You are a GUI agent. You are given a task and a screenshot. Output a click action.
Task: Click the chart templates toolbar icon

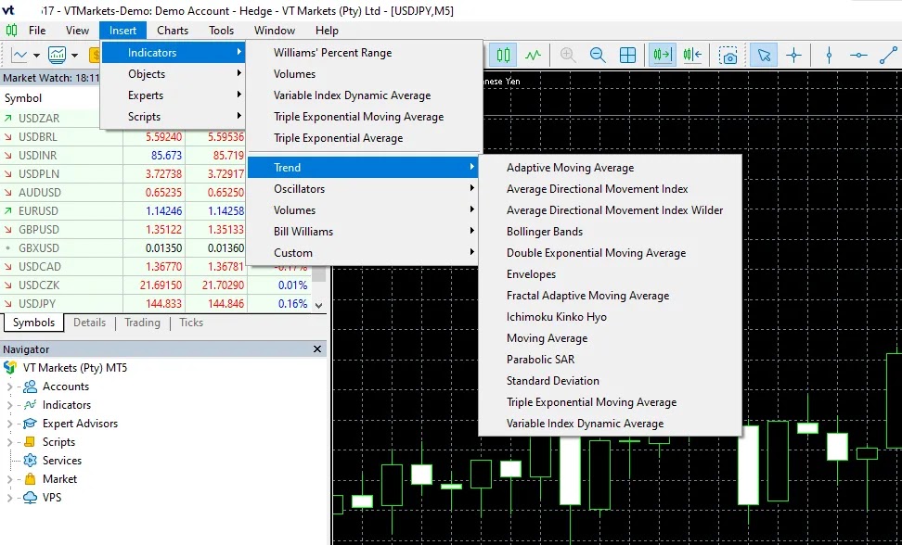pyautogui.click(x=57, y=55)
